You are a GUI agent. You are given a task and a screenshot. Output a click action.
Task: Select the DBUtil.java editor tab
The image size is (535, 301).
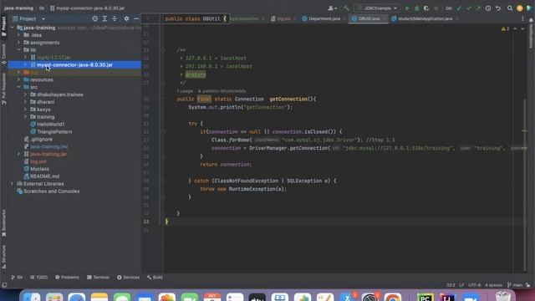[369, 18]
